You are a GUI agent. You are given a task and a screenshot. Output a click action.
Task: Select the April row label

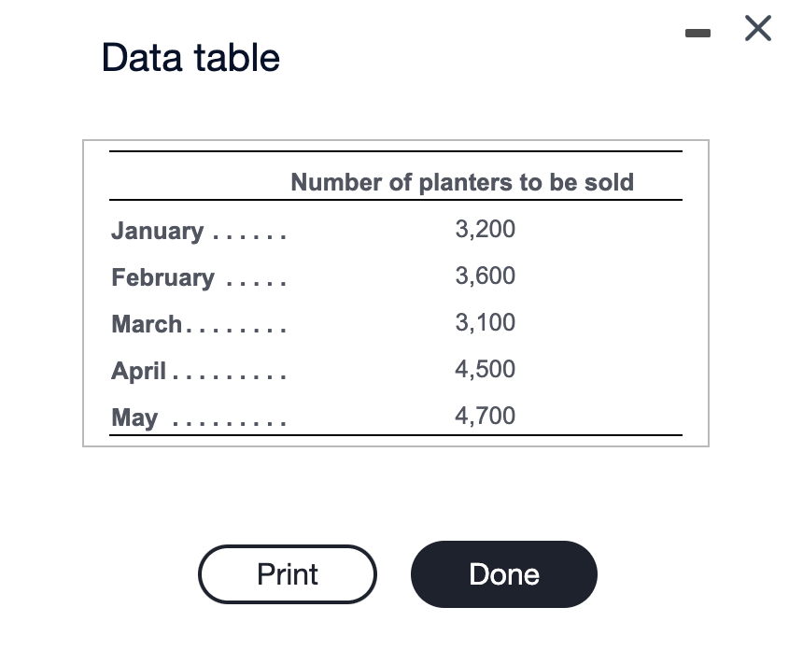click(x=139, y=371)
